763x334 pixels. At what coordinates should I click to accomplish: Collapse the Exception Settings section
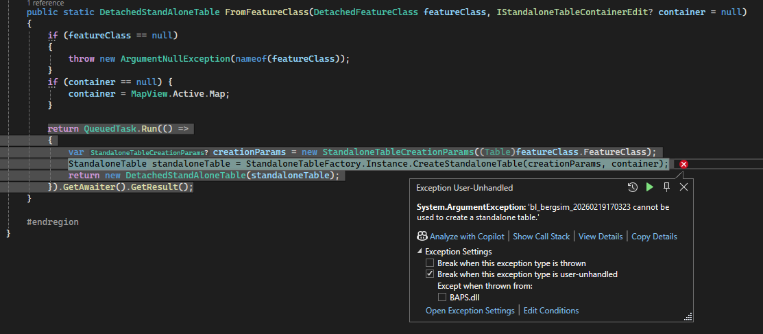tap(420, 252)
